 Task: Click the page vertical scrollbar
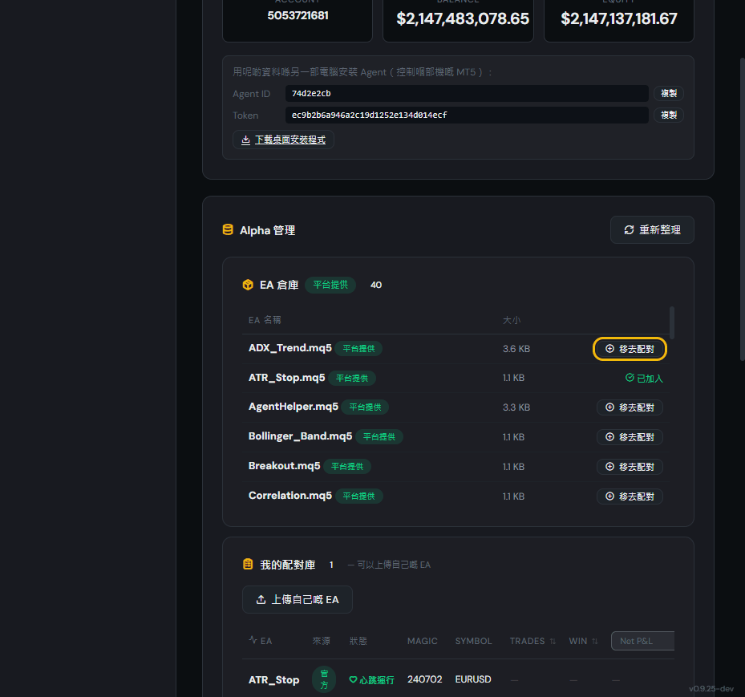click(742, 209)
